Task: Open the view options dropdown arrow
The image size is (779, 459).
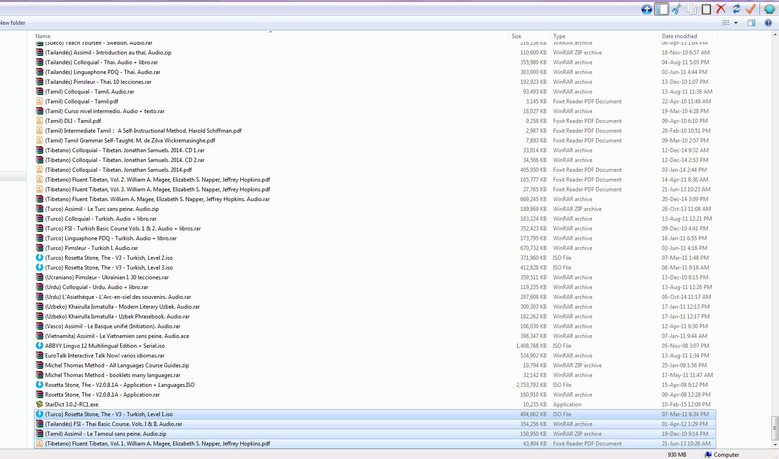Action: [x=736, y=23]
